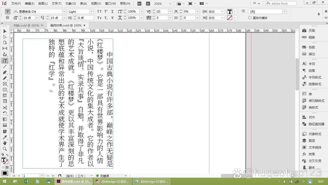Open the 效果 panel
This screenshot has width=328, height=185.
[x=311, y=154]
